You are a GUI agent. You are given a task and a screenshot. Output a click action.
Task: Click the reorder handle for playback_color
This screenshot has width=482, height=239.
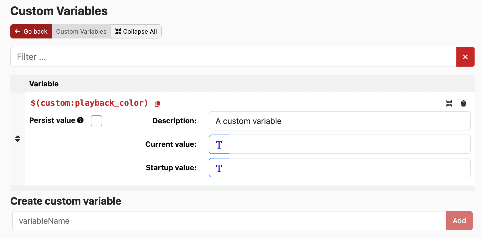18,139
